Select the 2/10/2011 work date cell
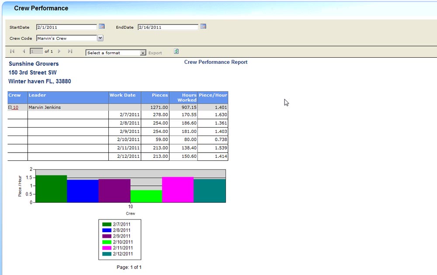Image resolution: width=437 pixels, height=275 pixels. pyautogui.click(x=125, y=139)
